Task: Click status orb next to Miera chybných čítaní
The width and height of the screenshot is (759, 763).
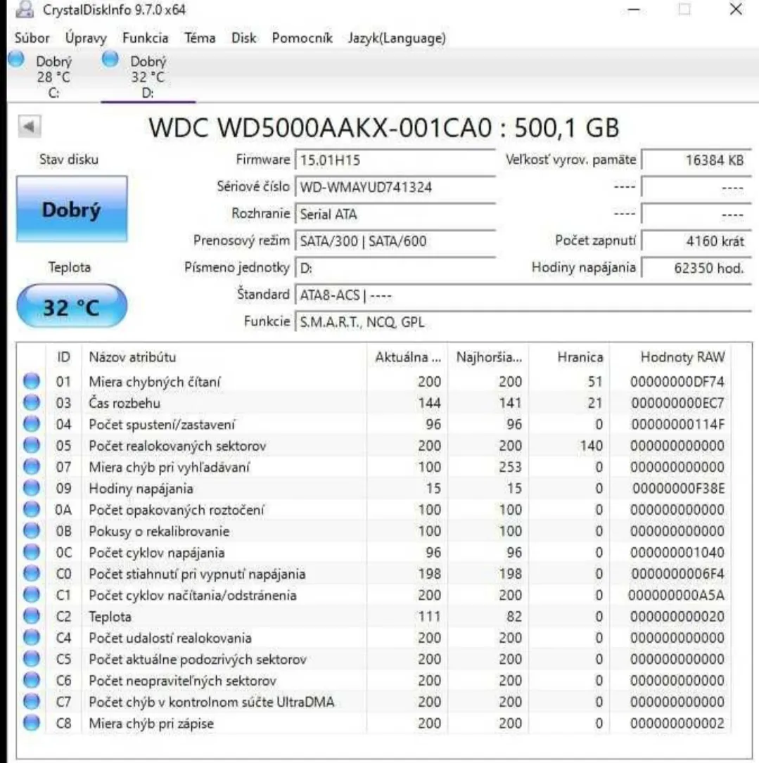Action: click(x=32, y=381)
